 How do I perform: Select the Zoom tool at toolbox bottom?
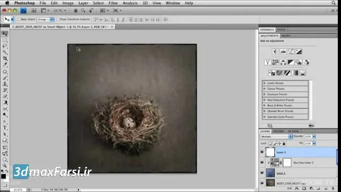[x=5, y=166]
